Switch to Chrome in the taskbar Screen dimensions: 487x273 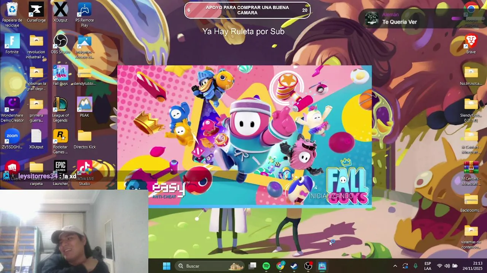tap(280, 266)
